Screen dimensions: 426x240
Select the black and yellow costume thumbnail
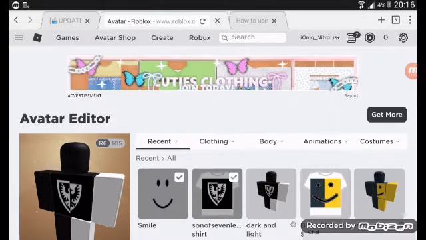[379, 194]
